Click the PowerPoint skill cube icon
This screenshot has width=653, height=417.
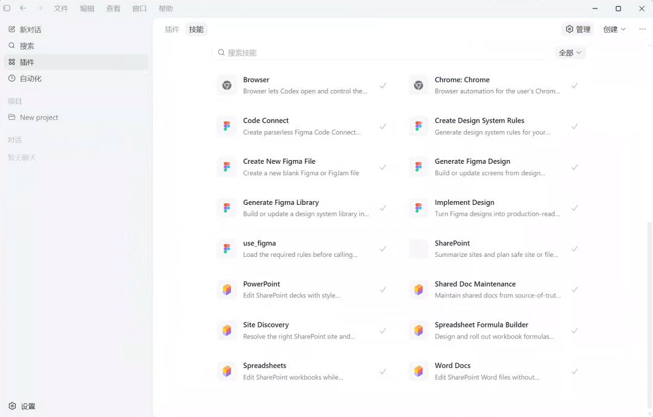click(227, 289)
